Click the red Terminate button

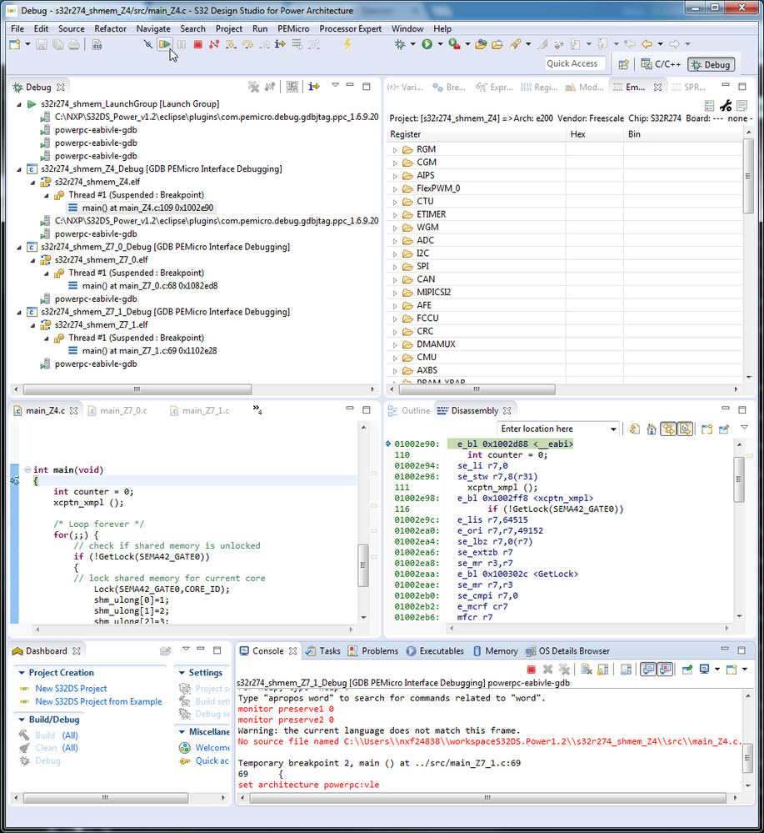(198, 44)
